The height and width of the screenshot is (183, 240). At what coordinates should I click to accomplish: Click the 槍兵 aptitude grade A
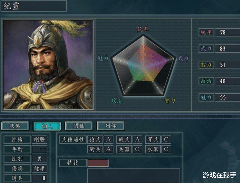pos(108,139)
